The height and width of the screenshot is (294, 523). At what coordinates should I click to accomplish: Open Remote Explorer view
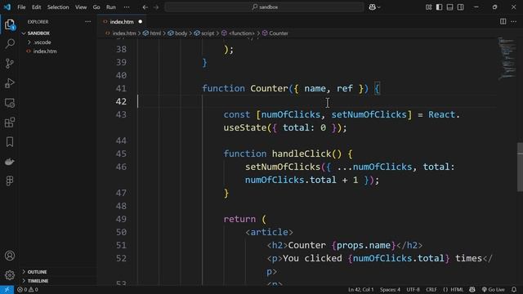(x=10, y=103)
